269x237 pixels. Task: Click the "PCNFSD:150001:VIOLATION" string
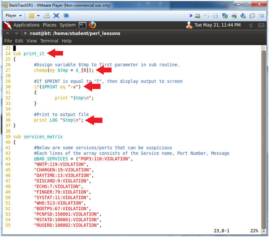66,214
